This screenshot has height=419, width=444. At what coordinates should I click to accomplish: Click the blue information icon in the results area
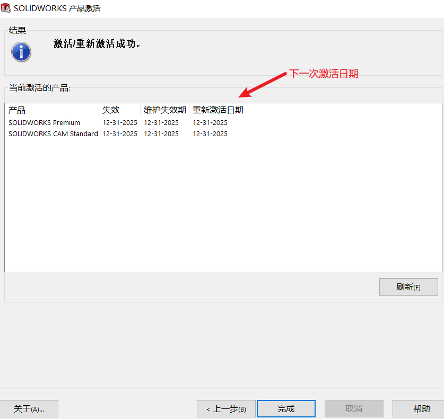pos(21,52)
